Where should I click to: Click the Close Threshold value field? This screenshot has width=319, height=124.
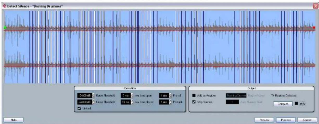coord(85,102)
